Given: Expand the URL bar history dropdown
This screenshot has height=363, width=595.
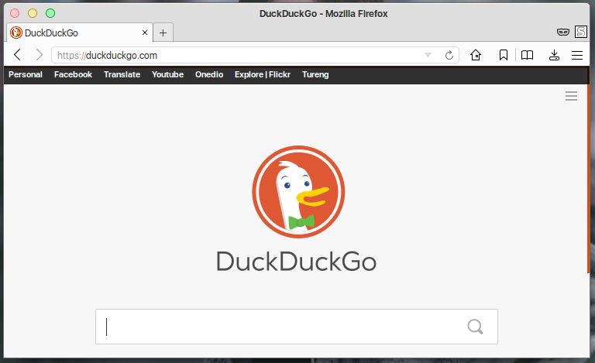Looking at the screenshot, I should click(x=428, y=55).
